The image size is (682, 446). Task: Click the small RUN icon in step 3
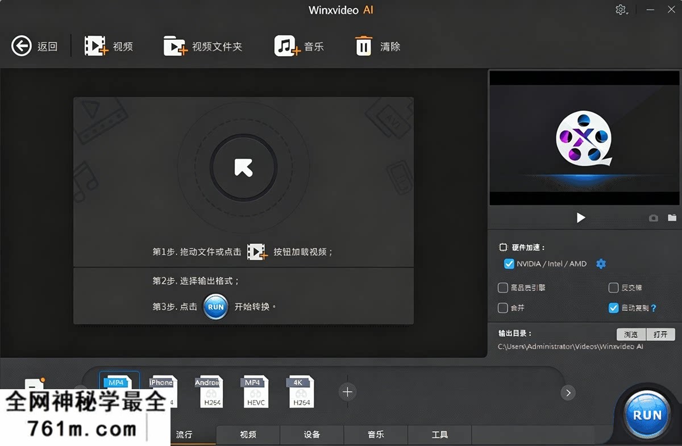coord(216,307)
